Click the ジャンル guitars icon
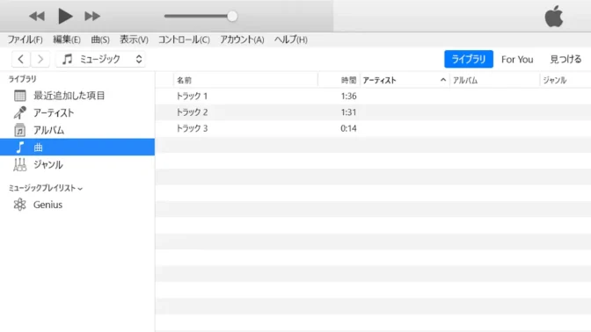The width and height of the screenshot is (591, 332). [20, 164]
